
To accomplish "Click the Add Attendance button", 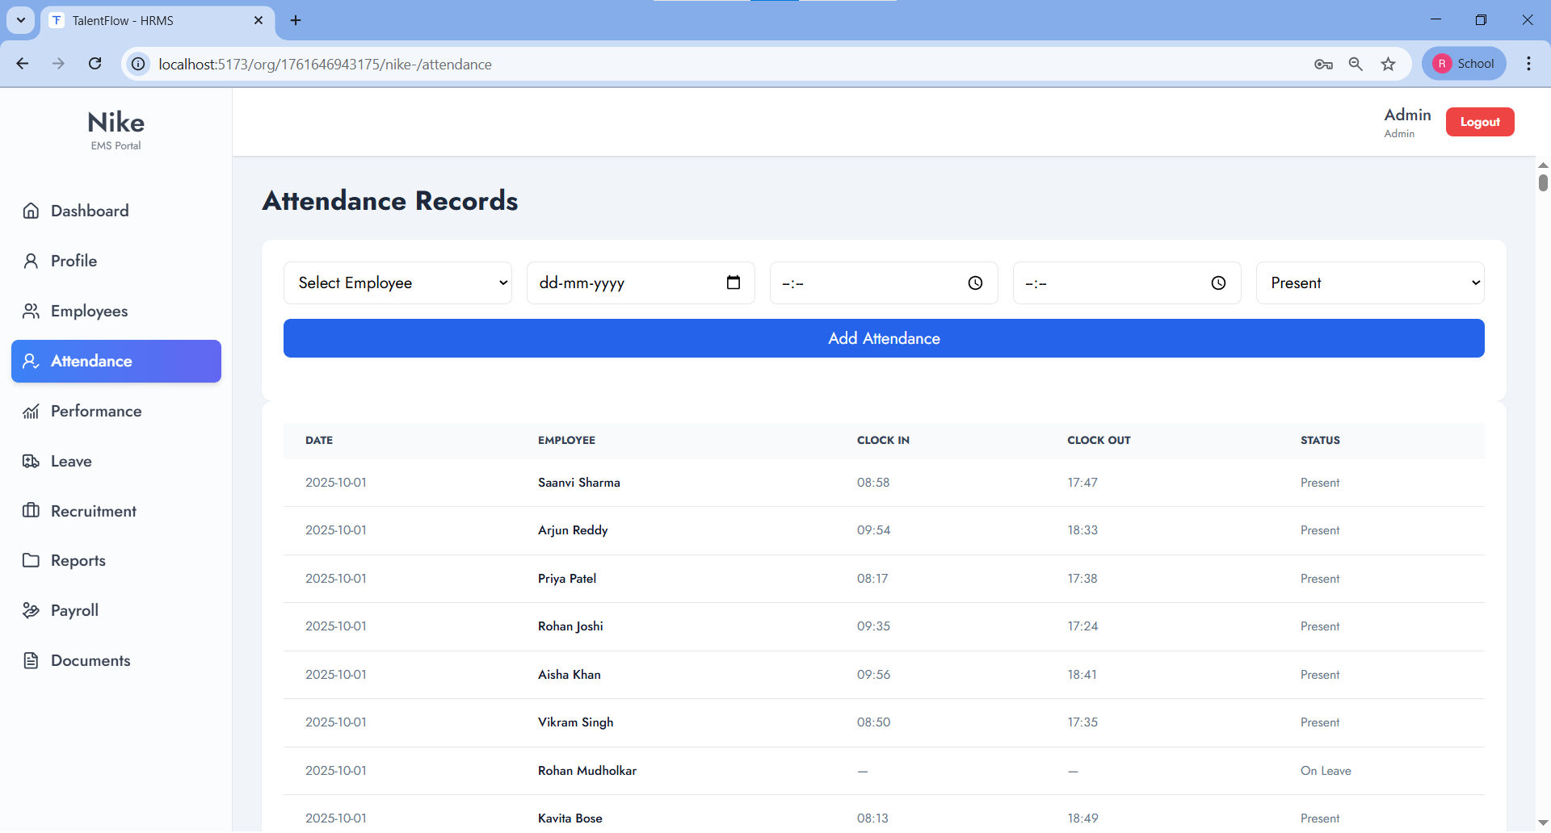I will click(884, 338).
